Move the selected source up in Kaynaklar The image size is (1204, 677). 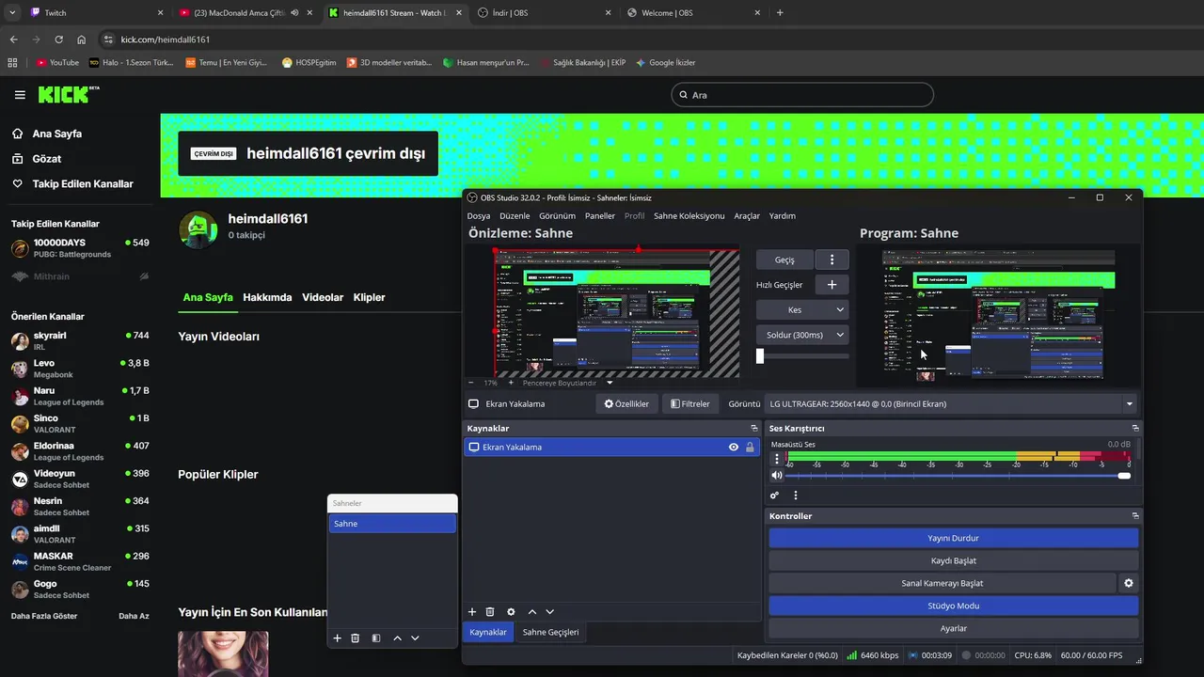[x=532, y=612]
